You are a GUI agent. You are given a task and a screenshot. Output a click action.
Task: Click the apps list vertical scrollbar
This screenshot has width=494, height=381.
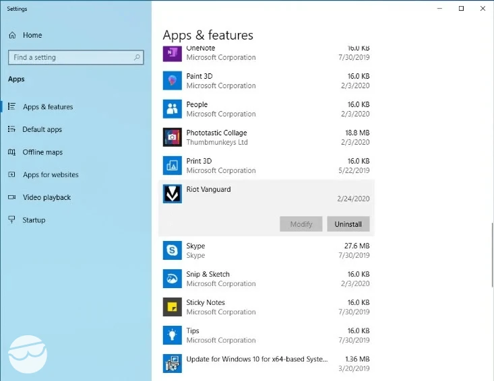(492, 255)
